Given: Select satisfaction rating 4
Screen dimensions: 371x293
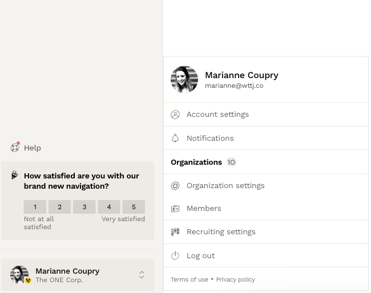Looking at the screenshot, I should tap(109, 207).
